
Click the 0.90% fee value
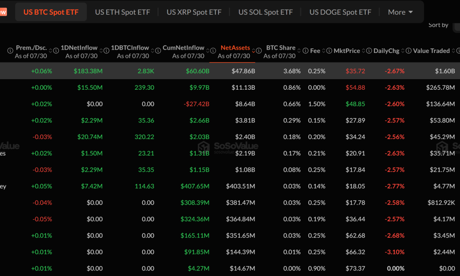(316, 268)
